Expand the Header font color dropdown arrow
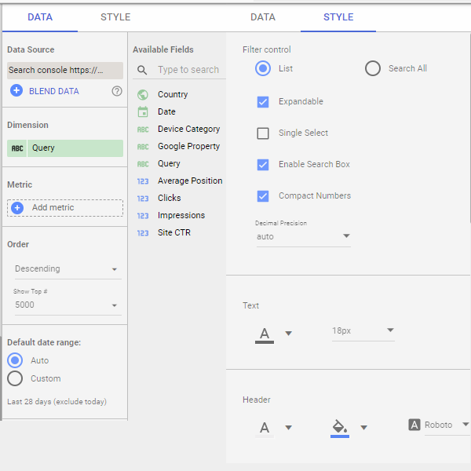Viewport: 471px width, 471px height. (x=288, y=428)
